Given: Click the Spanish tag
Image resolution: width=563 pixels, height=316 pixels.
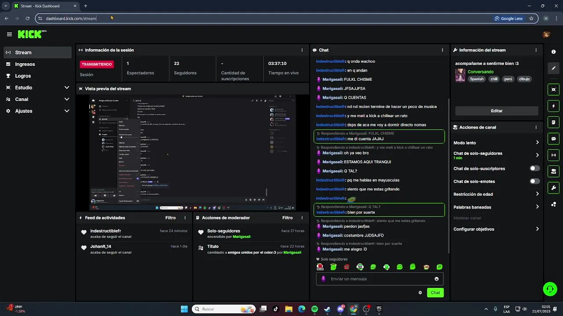Looking at the screenshot, I should [476, 79].
